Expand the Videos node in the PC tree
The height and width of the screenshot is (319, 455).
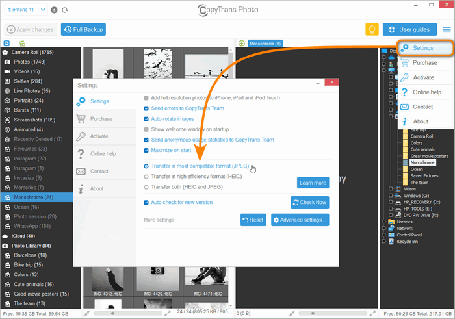[391, 189]
